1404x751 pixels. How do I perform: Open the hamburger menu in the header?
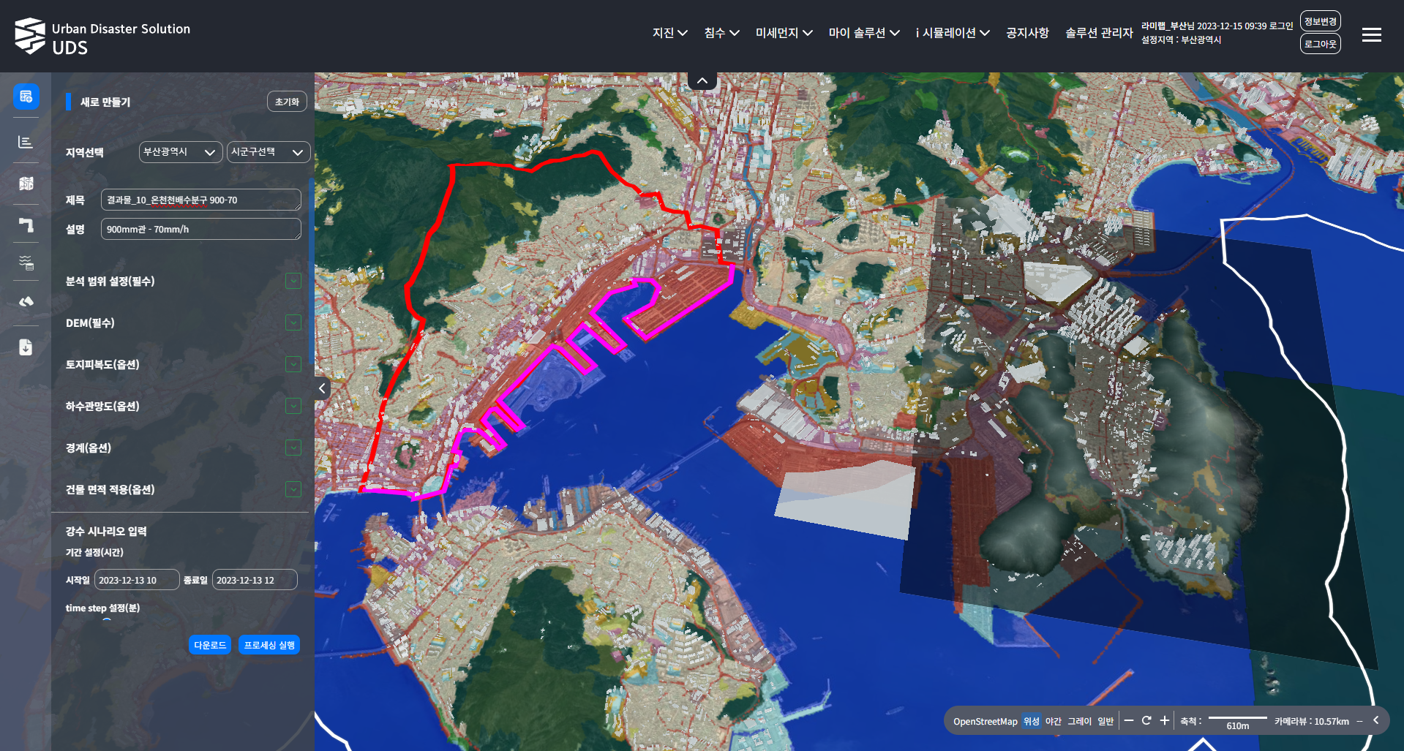click(x=1371, y=35)
